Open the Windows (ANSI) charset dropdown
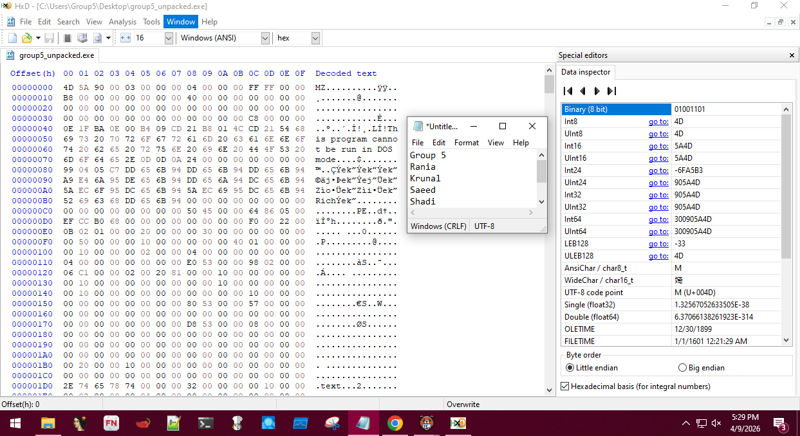 pyautogui.click(x=265, y=38)
